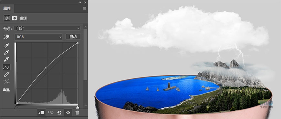281x119 pixels.
Task: Pick the black point eyedropper
Action: pyautogui.click(x=6, y=46)
